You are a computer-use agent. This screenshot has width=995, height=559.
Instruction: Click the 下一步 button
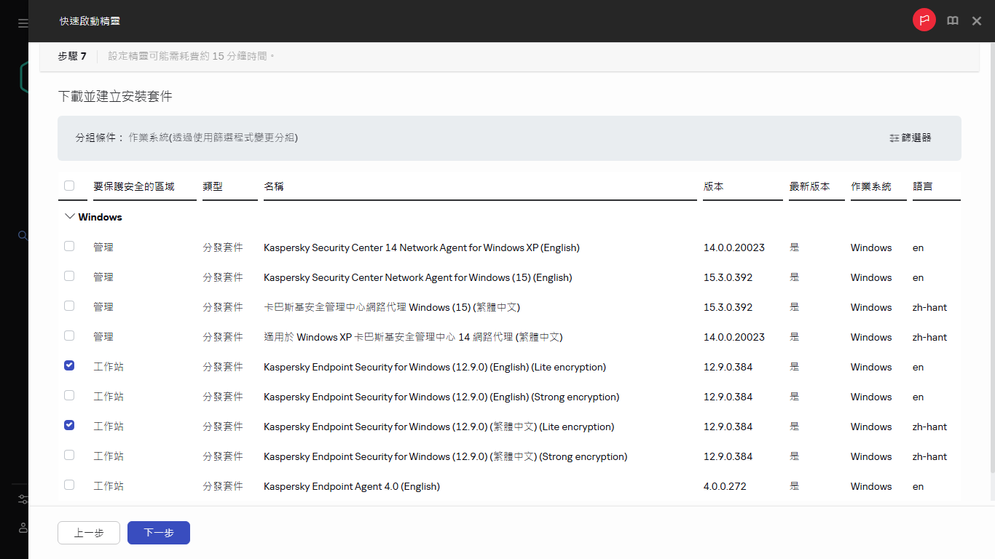coord(159,533)
